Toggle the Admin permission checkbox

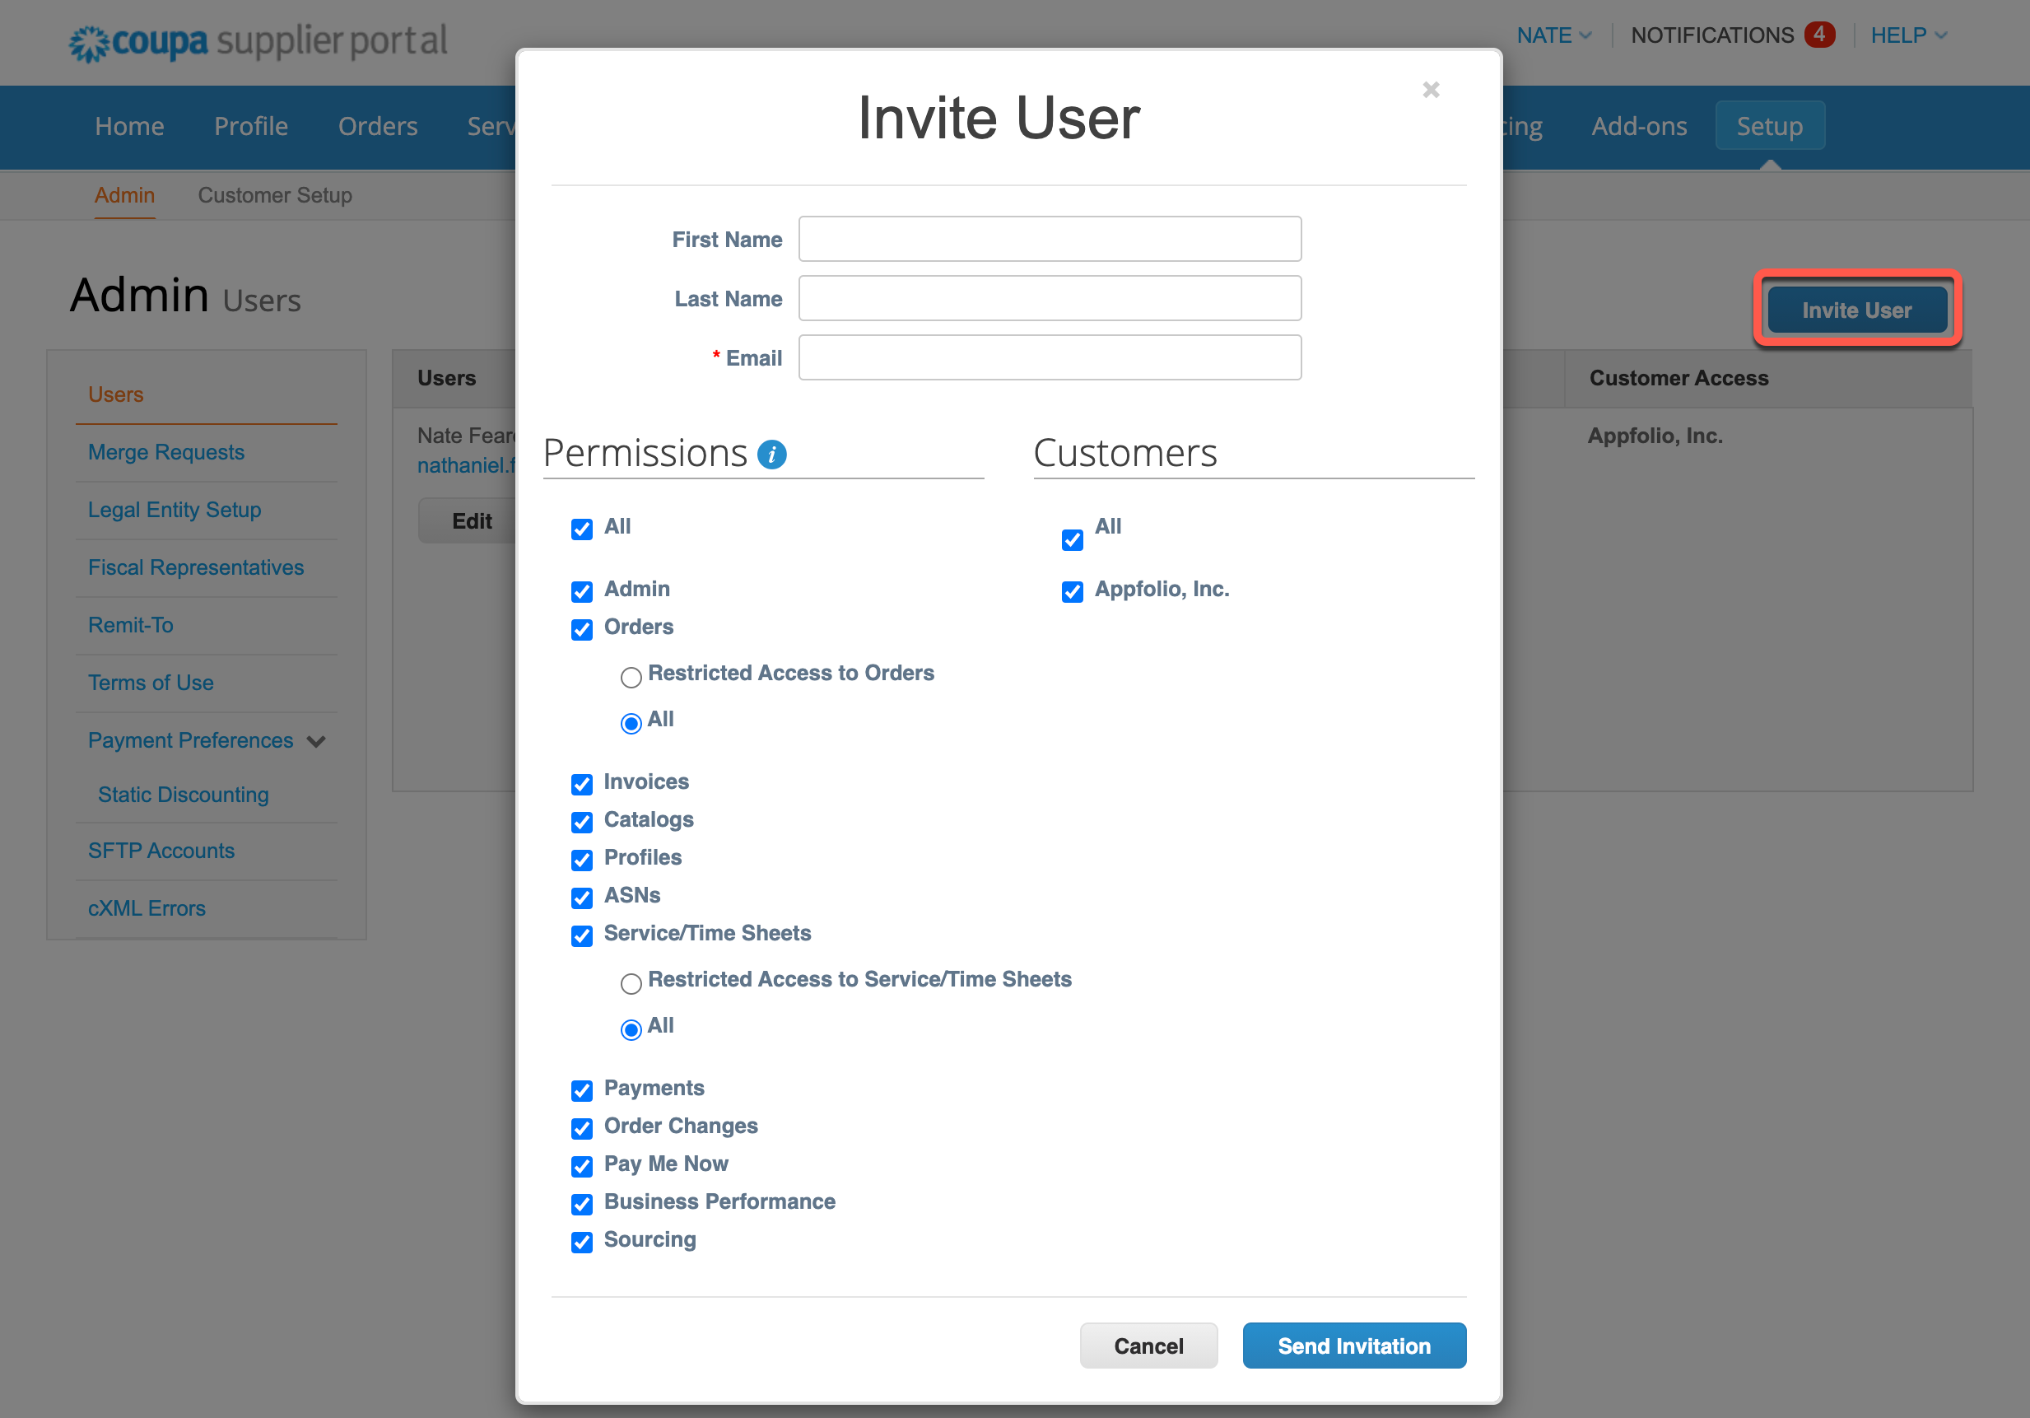point(582,591)
